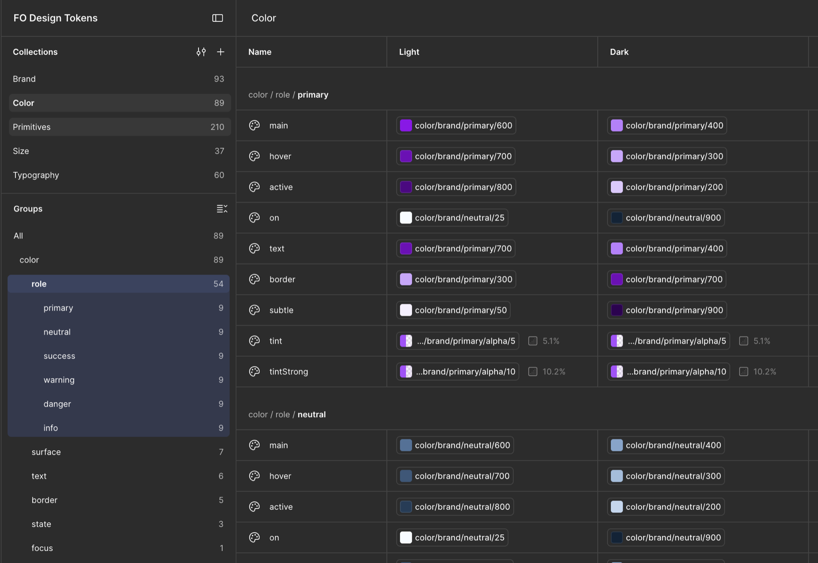The height and width of the screenshot is (563, 818).
Task: Open the Typography collection
Action: click(x=120, y=175)
